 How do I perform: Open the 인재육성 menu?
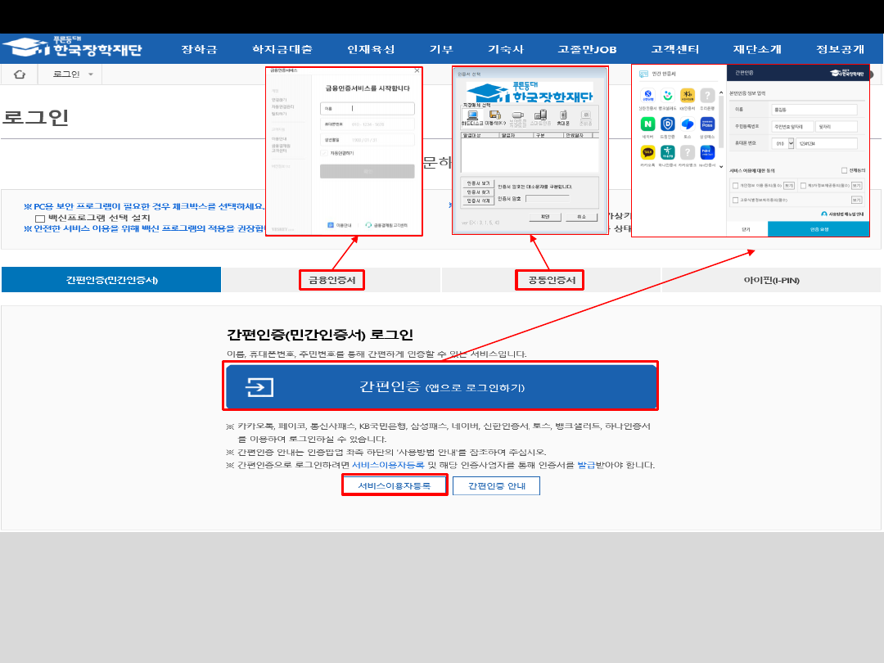(x=371, y=49)
